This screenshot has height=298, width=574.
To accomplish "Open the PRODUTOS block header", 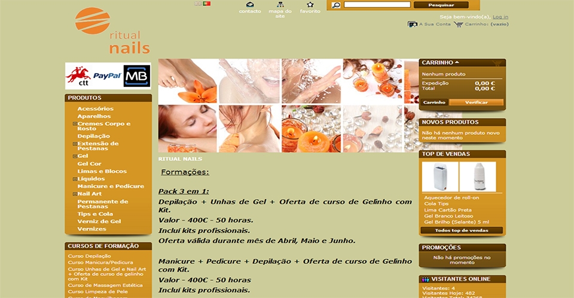I will tap(108, 98).
